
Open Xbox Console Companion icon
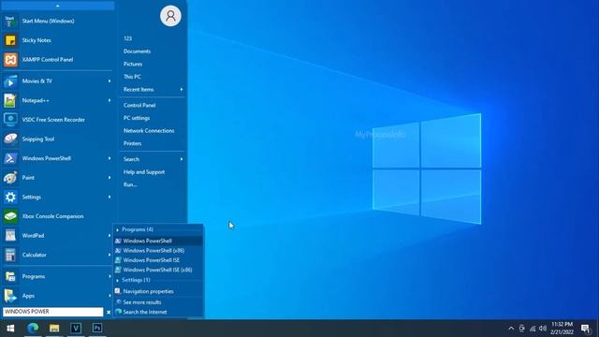[x=10, y=216]
